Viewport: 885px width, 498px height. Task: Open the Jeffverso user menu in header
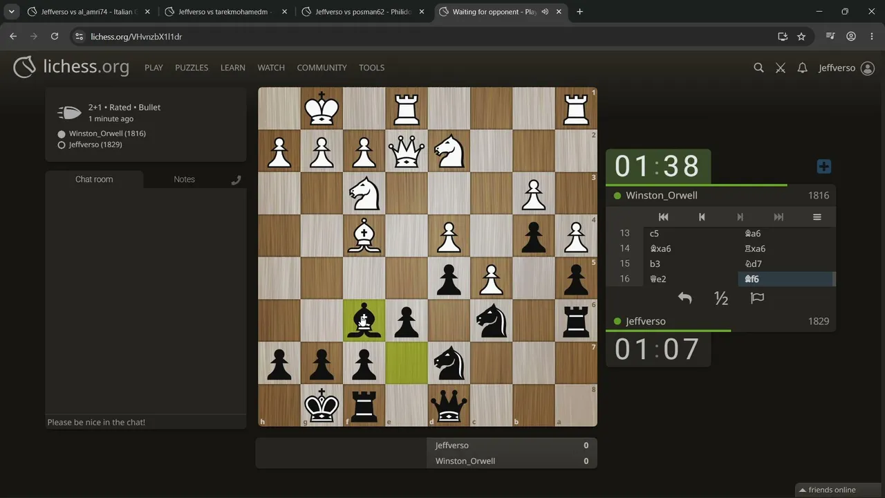coord(846,68)
